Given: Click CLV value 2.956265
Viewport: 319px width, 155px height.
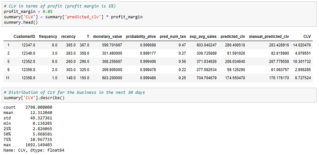Looking at the screenshot, I should (x=303, y=70).
